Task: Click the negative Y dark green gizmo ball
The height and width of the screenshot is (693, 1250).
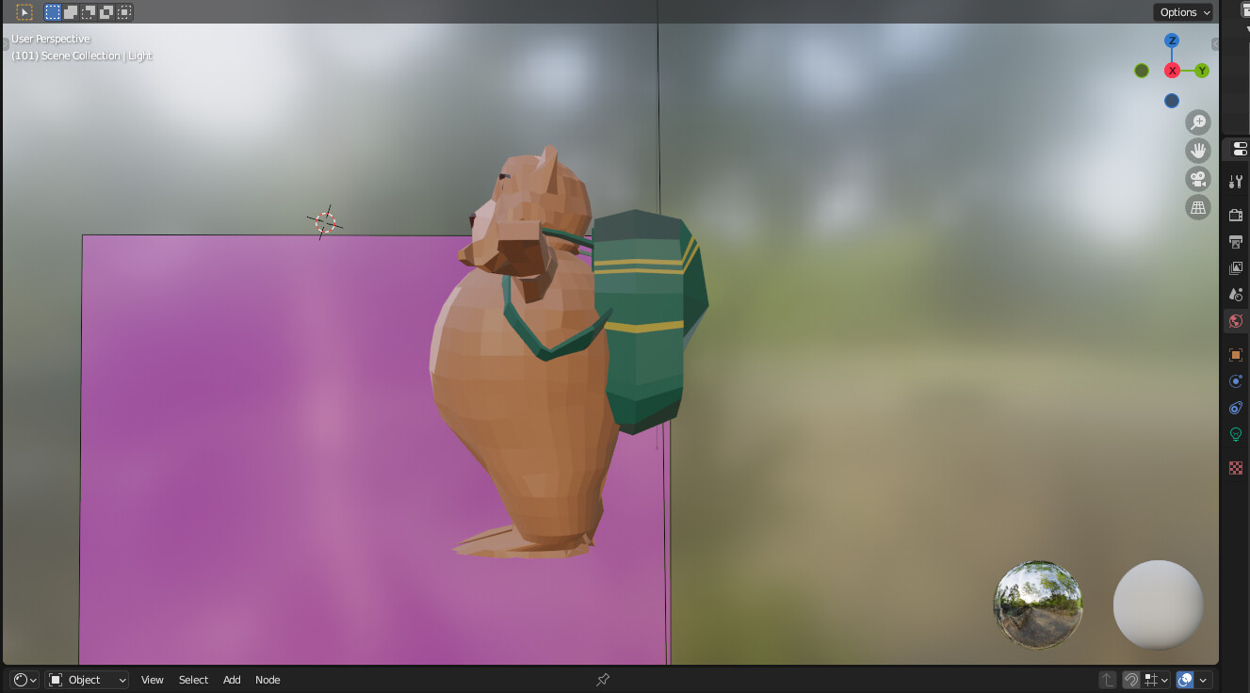Action: pos(1142,71)
